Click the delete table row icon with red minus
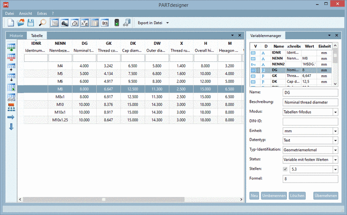The image size is (347, 215). [x=11, y=57]
